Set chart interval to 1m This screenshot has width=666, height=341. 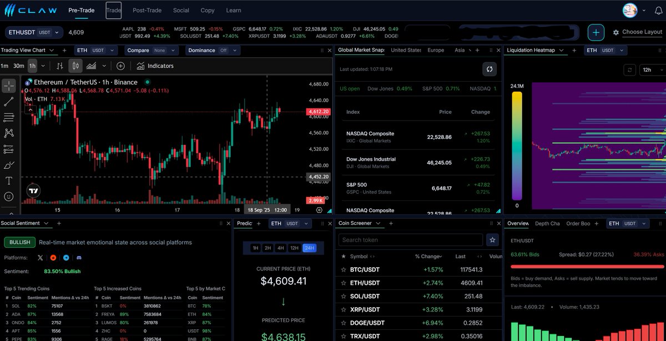coord(4,66)
